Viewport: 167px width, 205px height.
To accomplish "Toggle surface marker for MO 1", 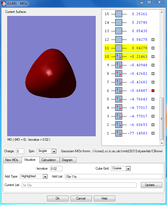I will tap(153, 133).
